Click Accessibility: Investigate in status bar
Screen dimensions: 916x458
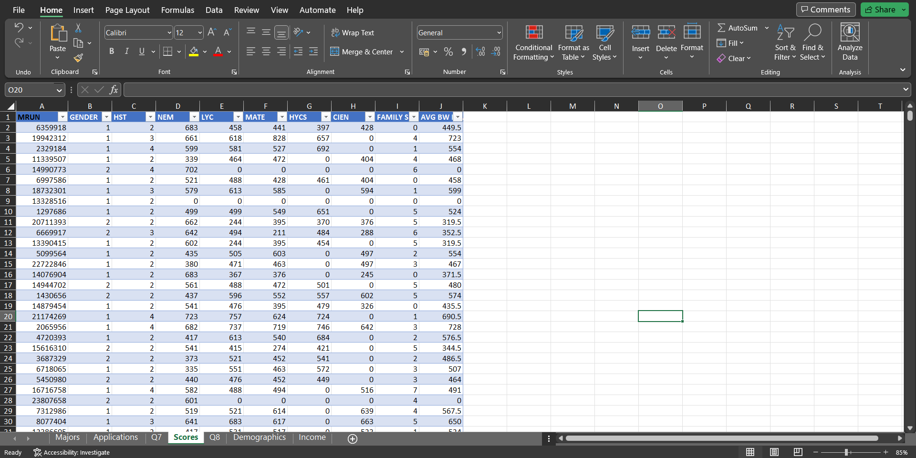point(72,452)
